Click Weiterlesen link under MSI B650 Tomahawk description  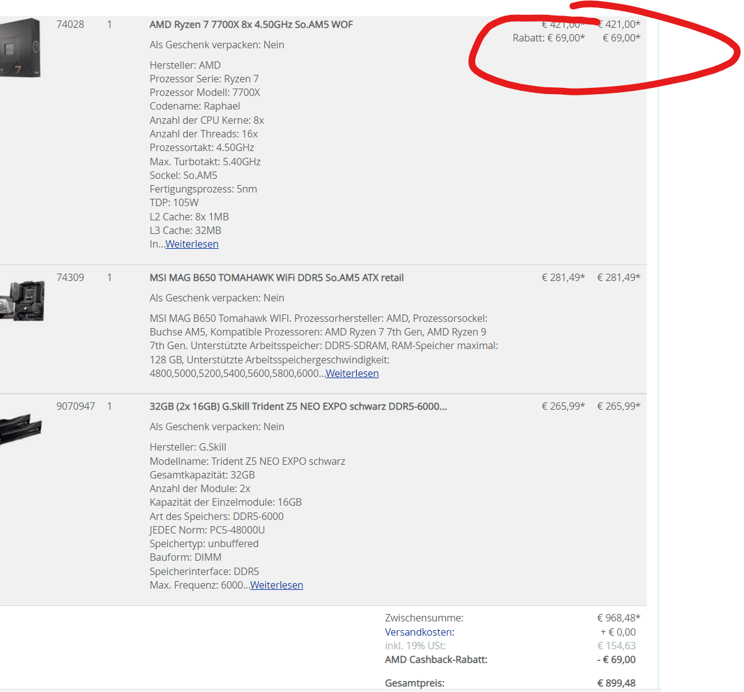click(352, 373)
